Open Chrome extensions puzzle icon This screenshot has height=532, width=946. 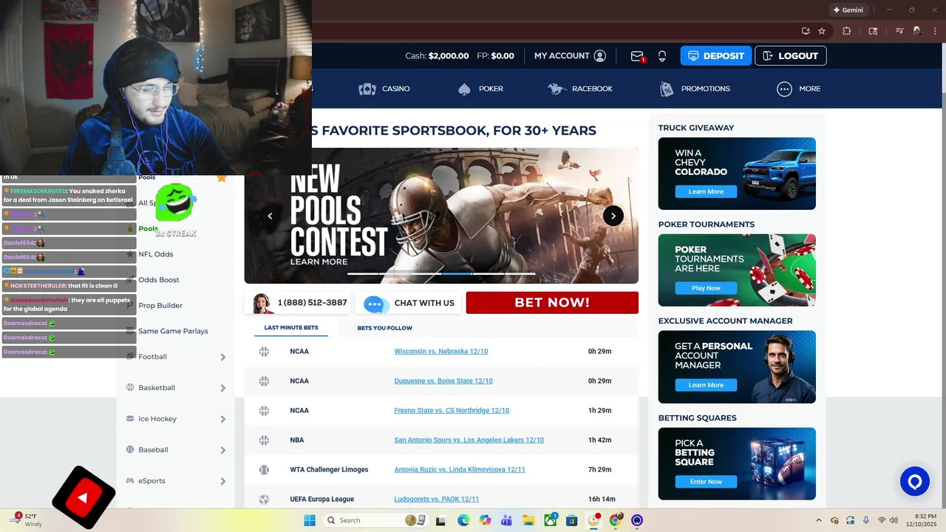[x=847, y=31]
